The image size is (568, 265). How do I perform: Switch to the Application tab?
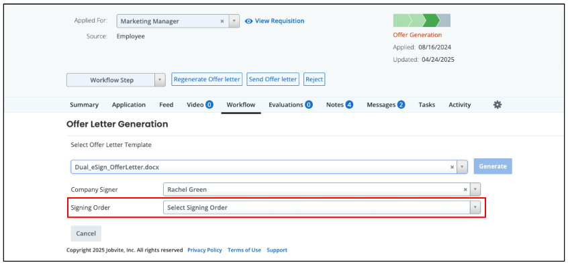click(x=129, y=105)
